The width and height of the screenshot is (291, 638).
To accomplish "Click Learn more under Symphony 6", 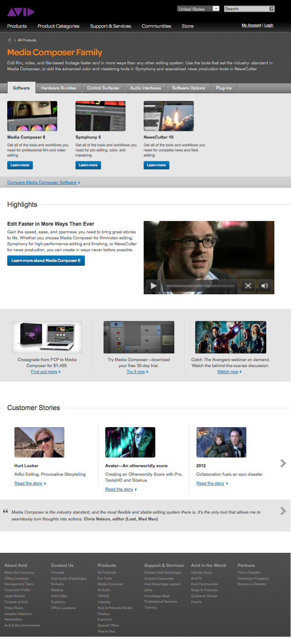I will [x=88, y=165].
